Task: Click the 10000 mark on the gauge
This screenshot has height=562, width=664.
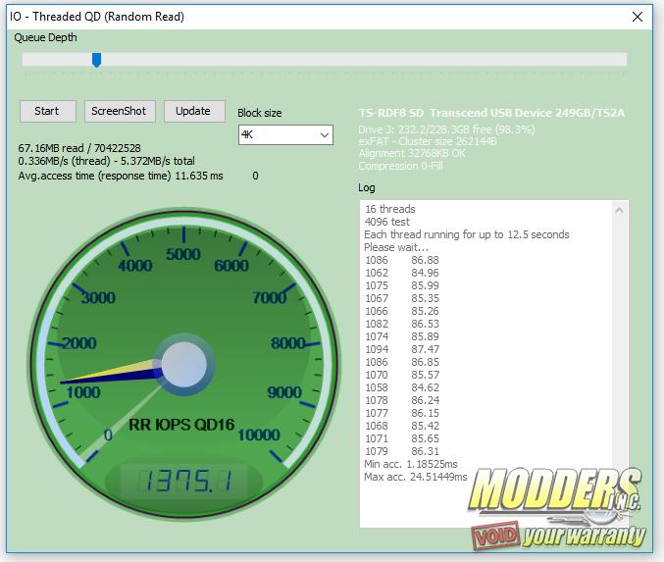Action: tap(259, 434)
